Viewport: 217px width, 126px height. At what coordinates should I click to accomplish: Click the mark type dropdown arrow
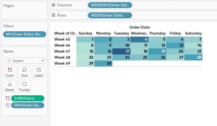click(43, 61)
